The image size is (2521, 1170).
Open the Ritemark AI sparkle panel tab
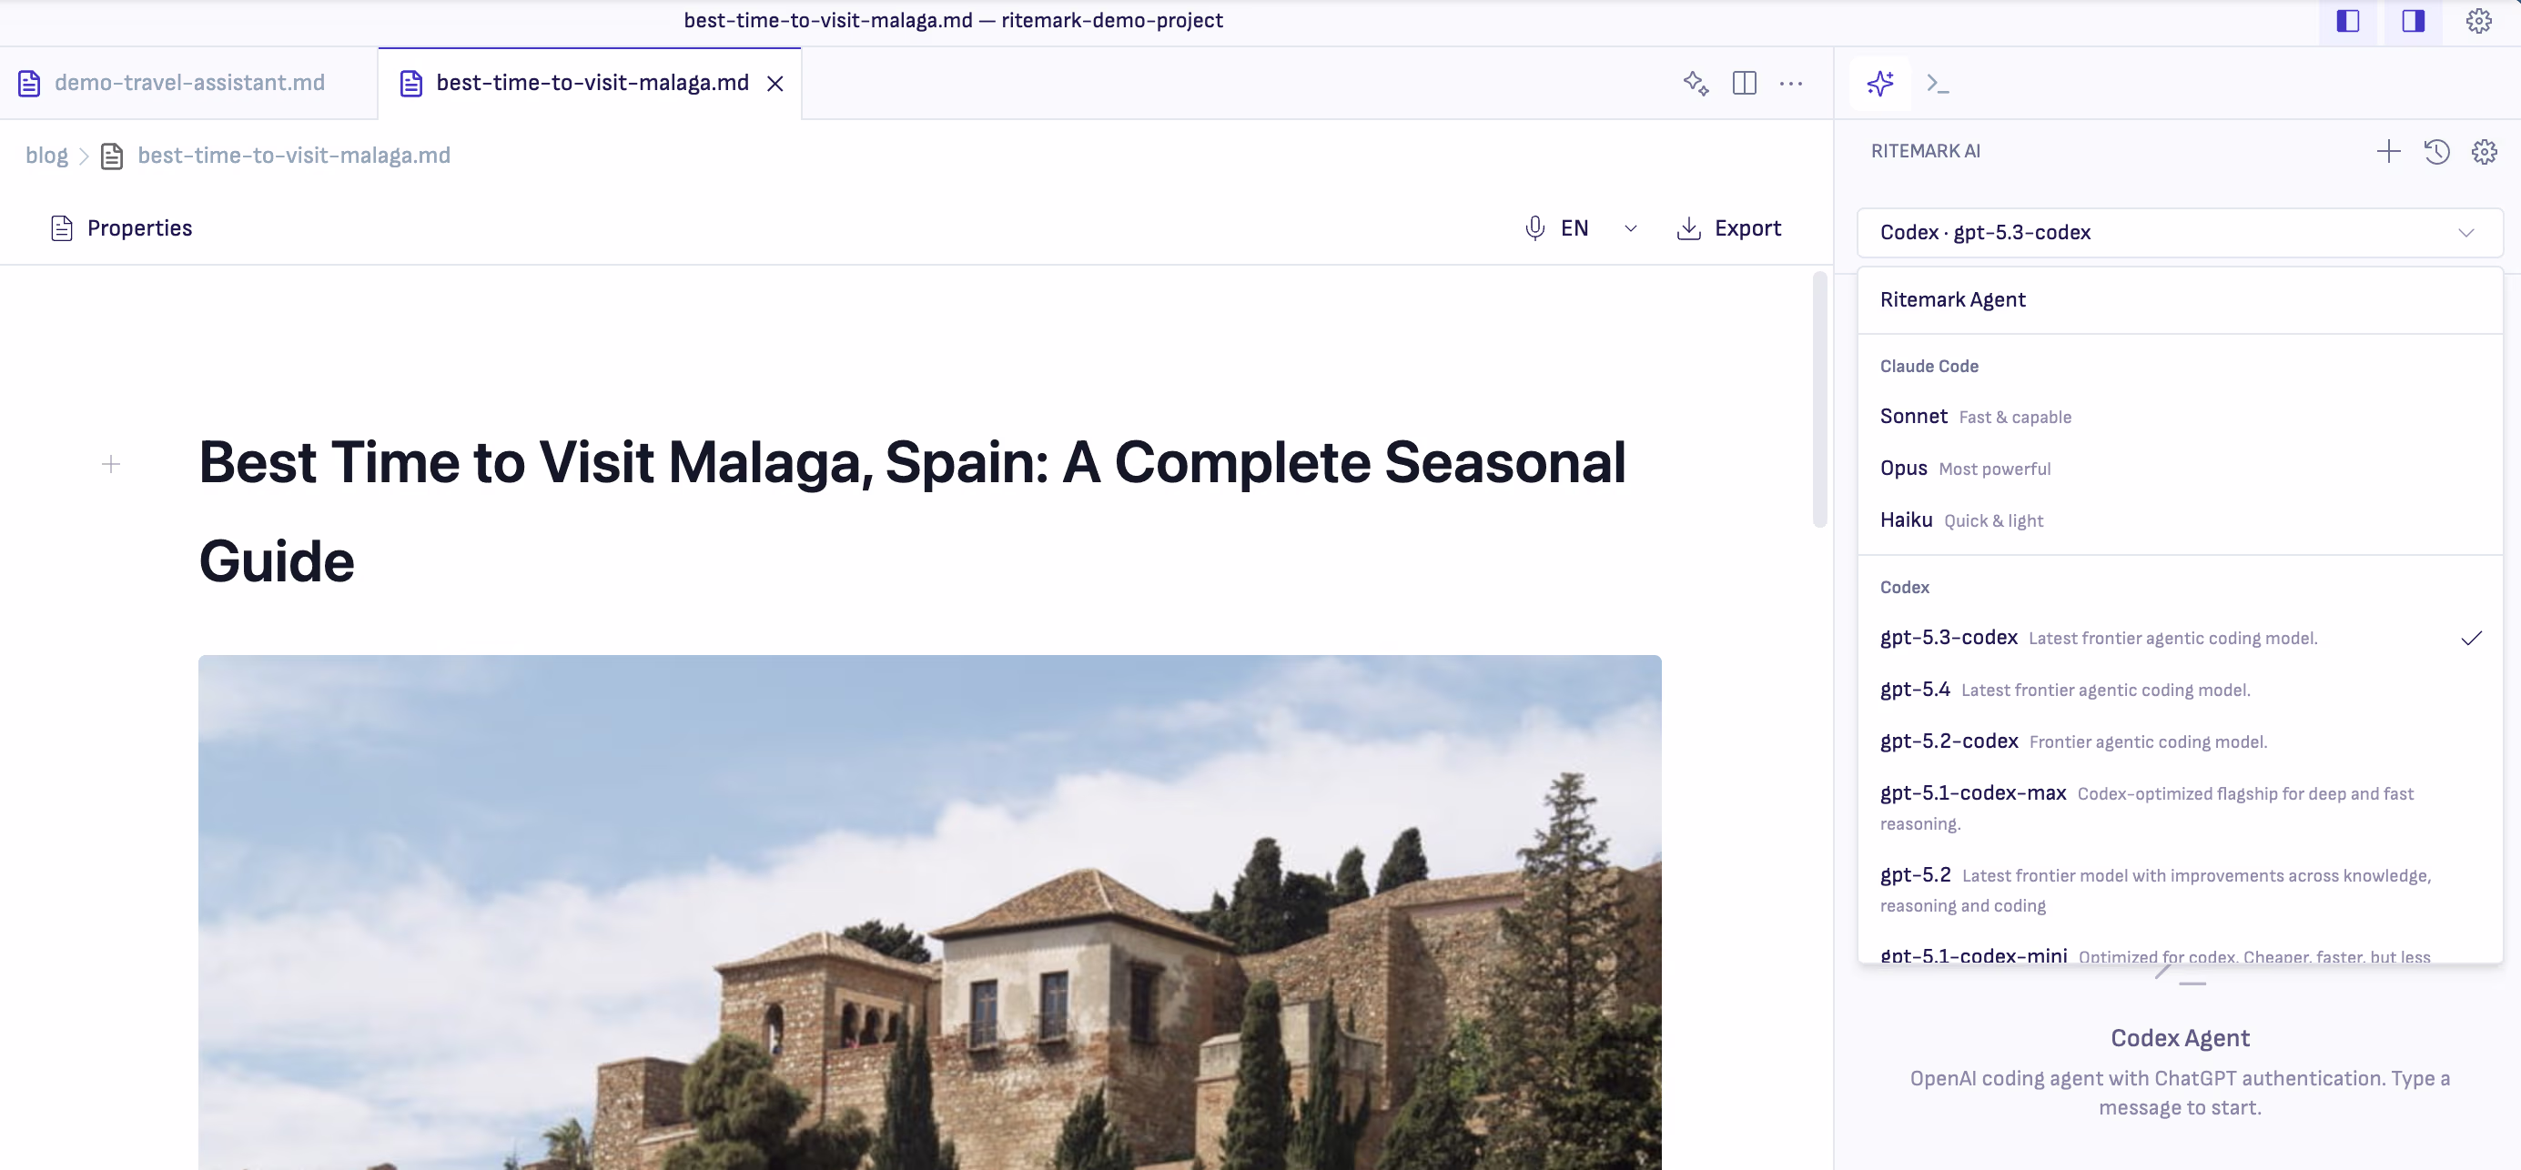click(1880, 83)
